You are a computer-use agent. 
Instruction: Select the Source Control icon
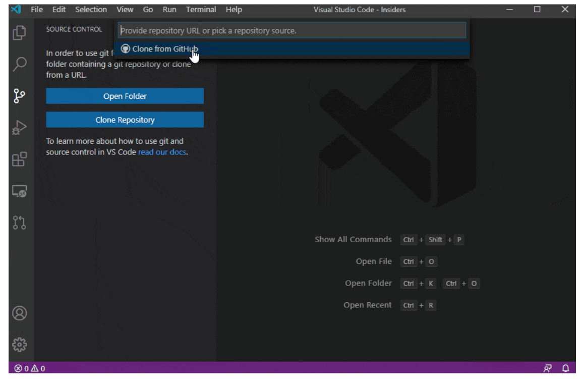coord(19,96)
